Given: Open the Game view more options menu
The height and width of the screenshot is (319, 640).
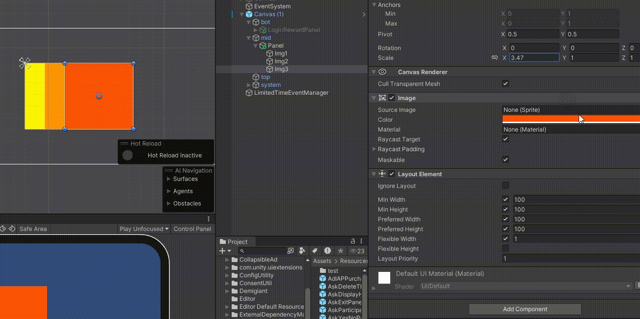Looking at the screenshot, I should coord(209,219).
